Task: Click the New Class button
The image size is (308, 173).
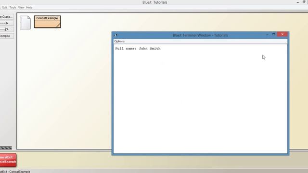Action: point(6,17)
